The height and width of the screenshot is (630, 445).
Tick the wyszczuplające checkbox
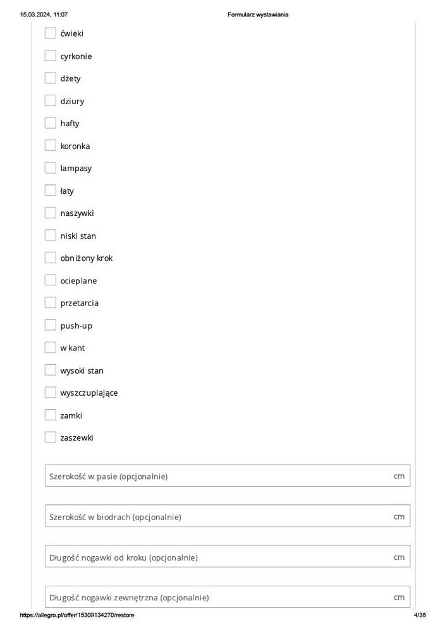point(51,393)
